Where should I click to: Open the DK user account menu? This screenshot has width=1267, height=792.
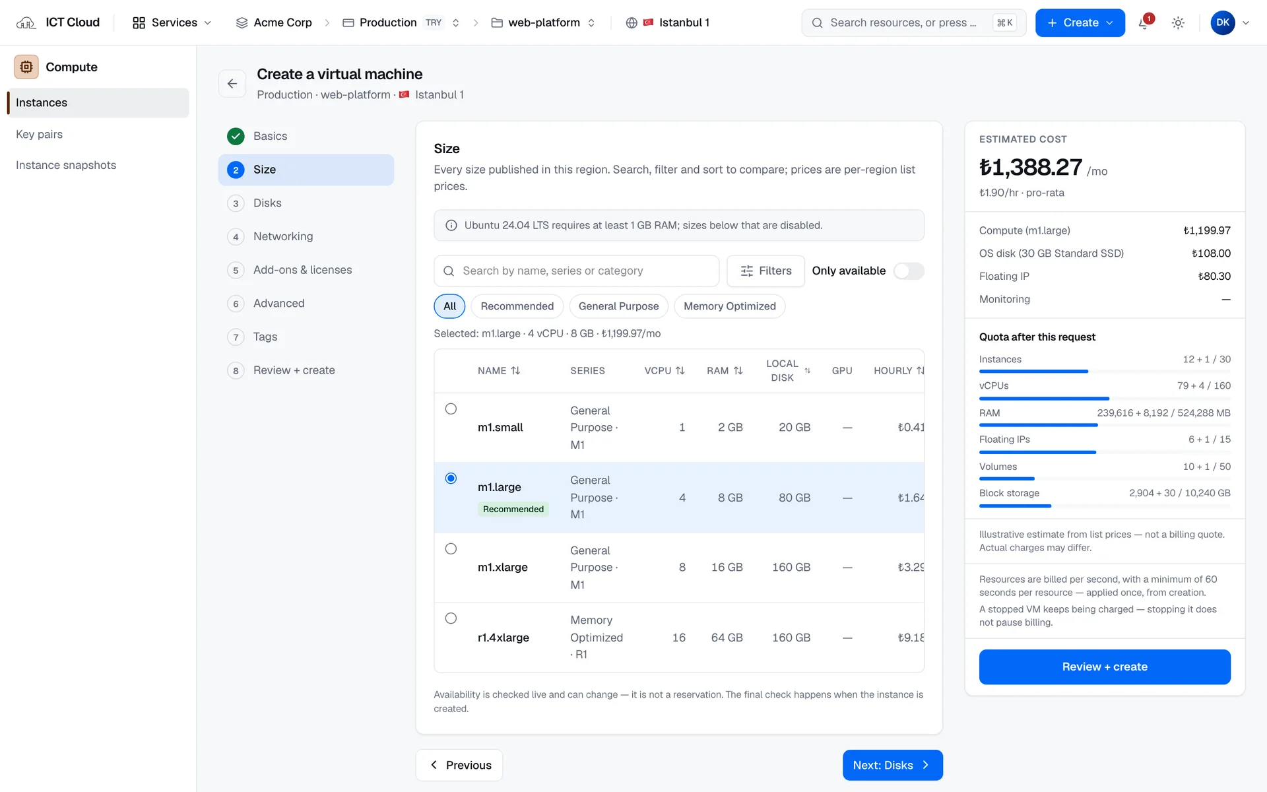point(1230,22)
